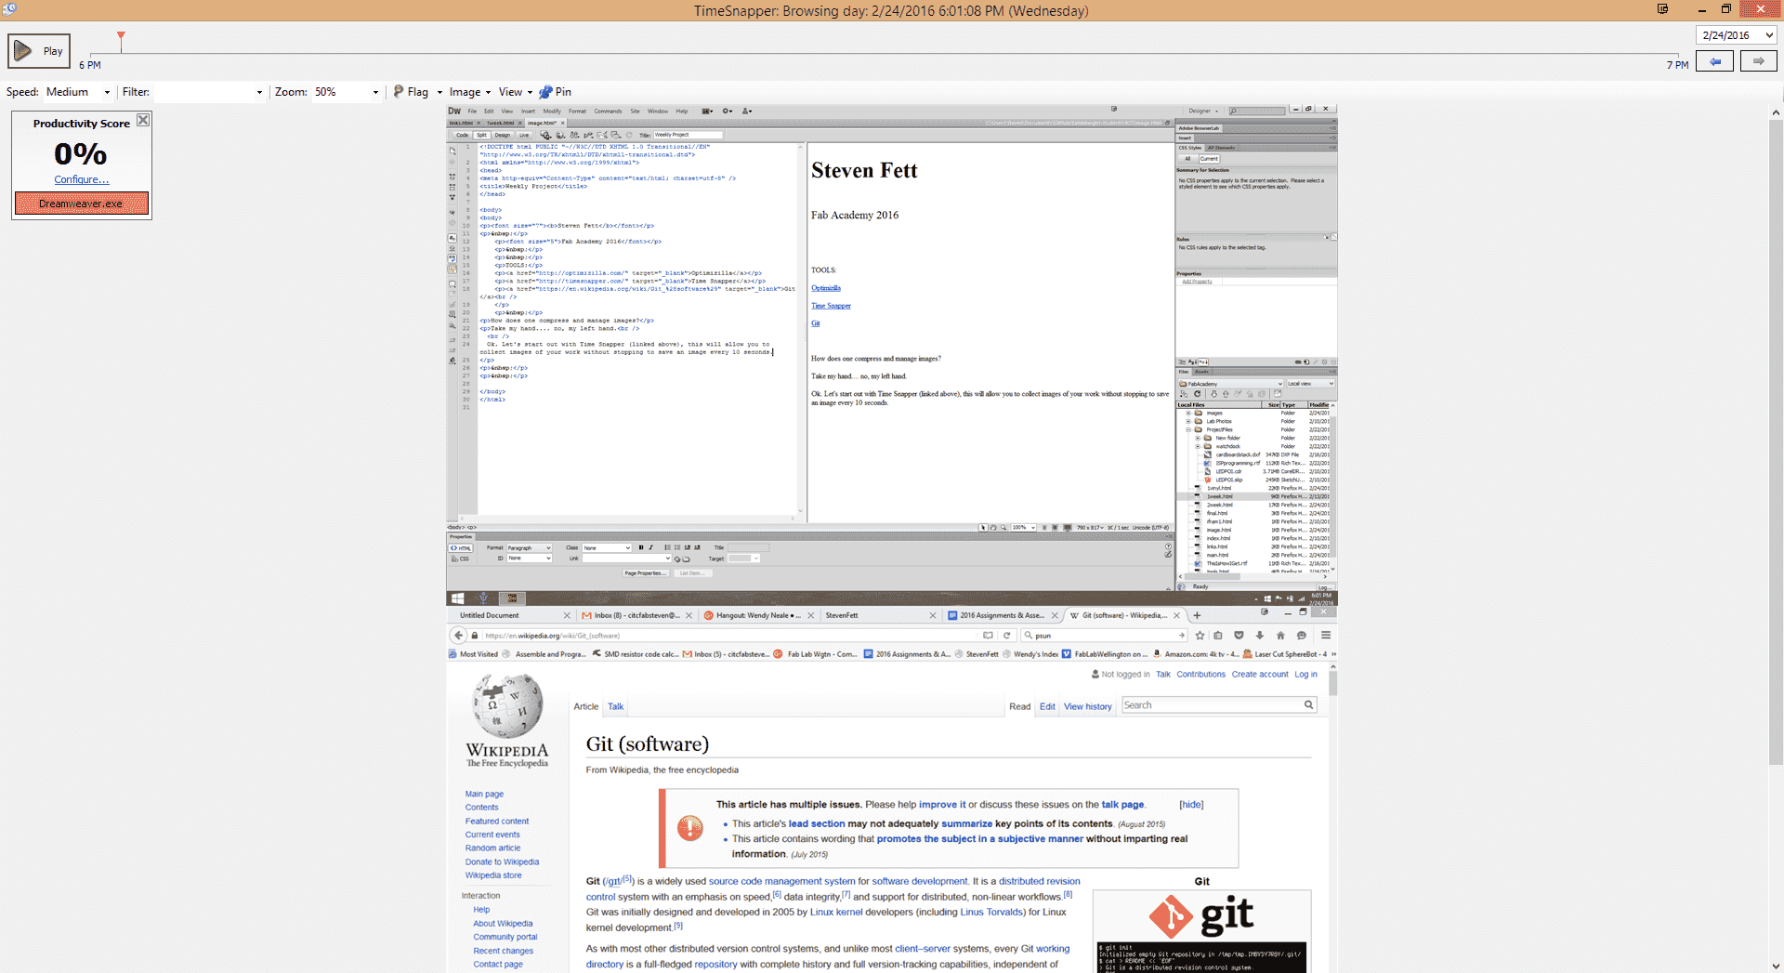Image resolution: width=1784 pixels, height=973 pixels.
Task: Click the Firefox Pocket icon
Action: click(1239, 636)
